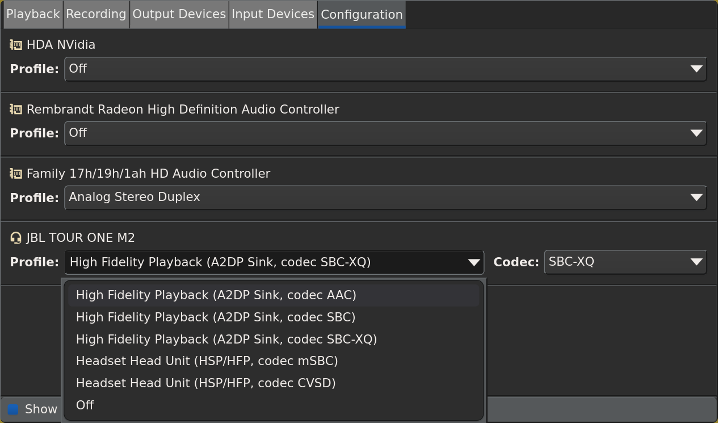718x423 pixels.
Task: Open the SBC-XQ Codec dropdown
Action: click(625, 262)
